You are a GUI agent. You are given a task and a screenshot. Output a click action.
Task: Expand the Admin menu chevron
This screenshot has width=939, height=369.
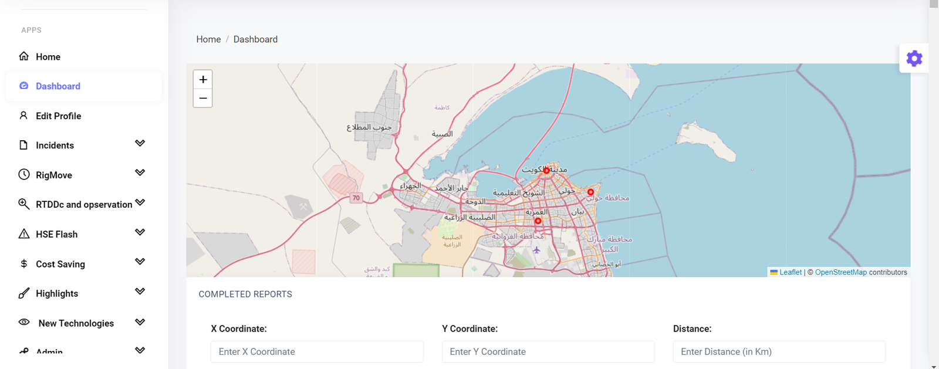140,350
